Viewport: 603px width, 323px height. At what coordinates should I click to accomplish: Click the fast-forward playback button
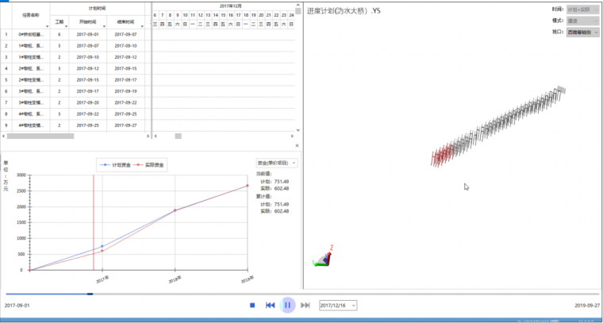(305, 305)
